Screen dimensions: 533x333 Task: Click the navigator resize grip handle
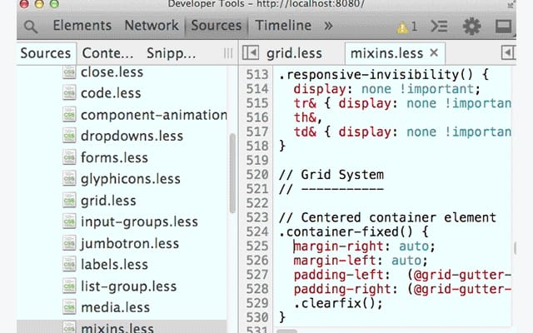pyautogui.click(x=228, y=53)
